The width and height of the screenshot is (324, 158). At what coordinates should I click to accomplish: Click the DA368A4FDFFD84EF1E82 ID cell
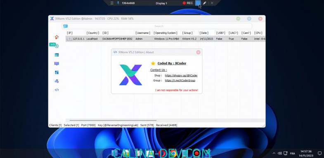point(117,39)
